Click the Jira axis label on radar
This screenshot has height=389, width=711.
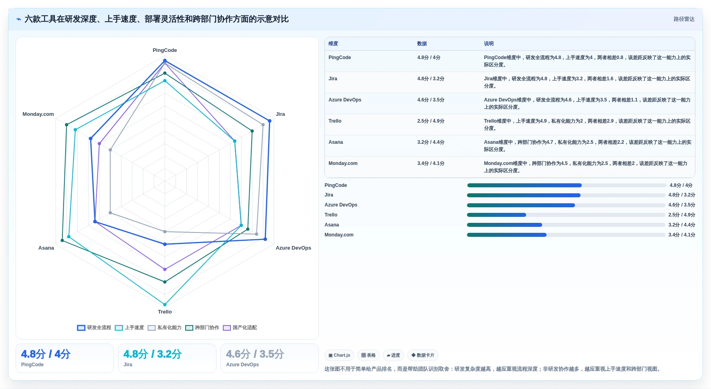pos(280,114)
